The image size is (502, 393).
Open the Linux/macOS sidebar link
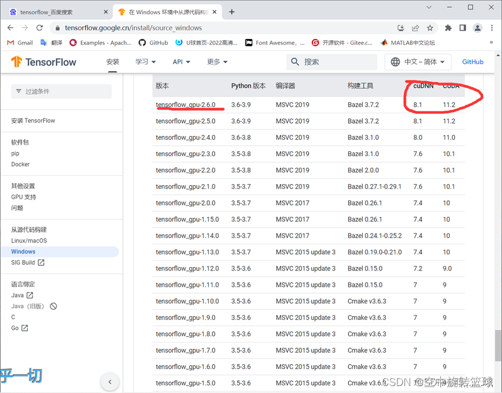pos(29,240)
